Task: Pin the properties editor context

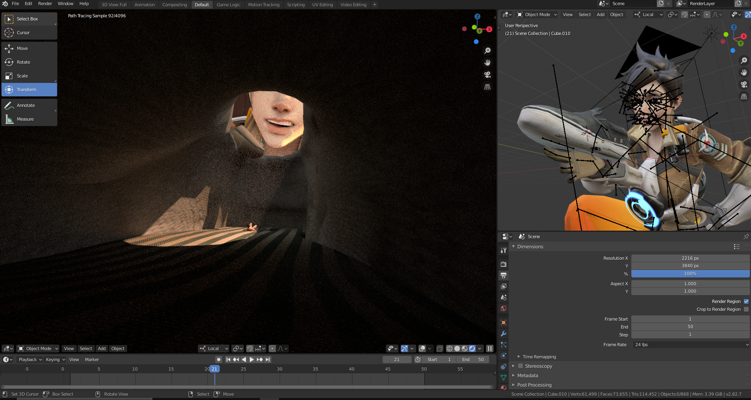Action: click(x=746, y=237)
